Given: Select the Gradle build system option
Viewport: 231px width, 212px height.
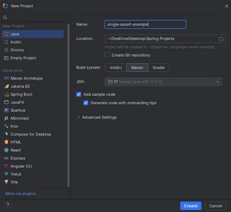Looking at the screenshot, I should 159,68.
